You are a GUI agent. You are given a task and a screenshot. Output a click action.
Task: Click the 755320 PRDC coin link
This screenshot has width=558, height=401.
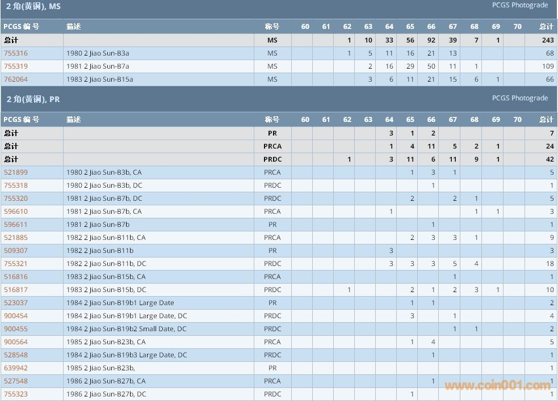coord(16,199)
